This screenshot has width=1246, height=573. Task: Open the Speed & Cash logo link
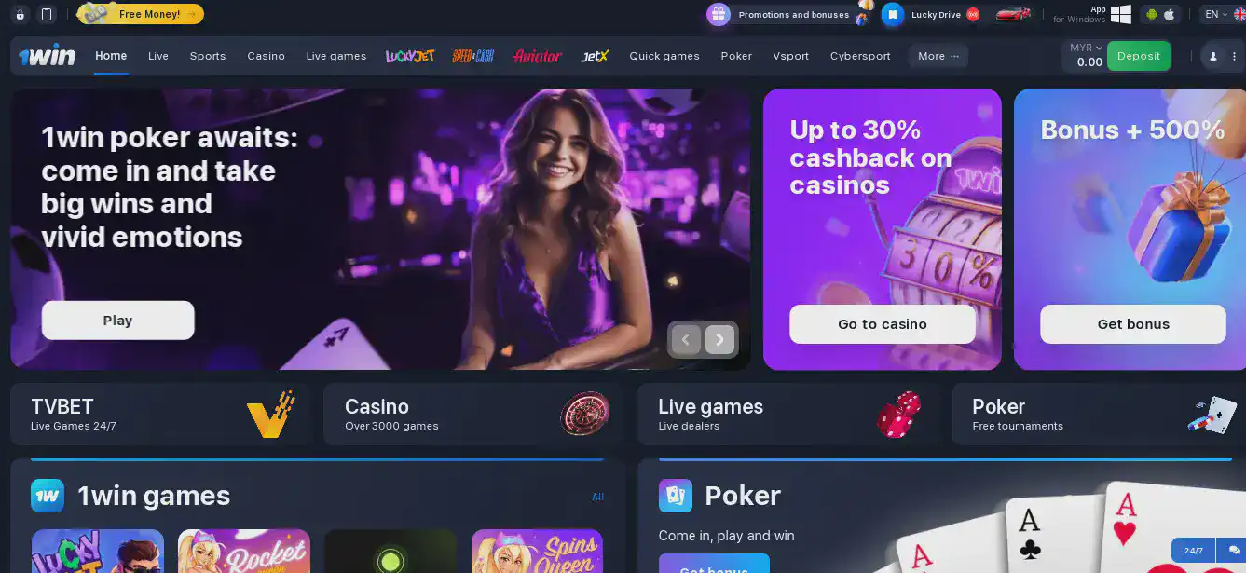473,56
